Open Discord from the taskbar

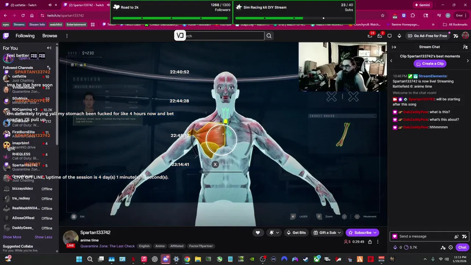click(166, 259)
